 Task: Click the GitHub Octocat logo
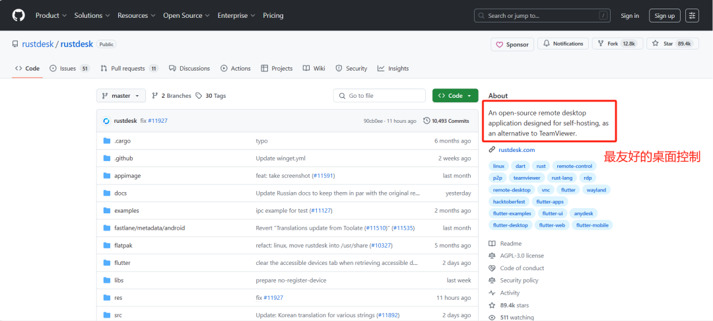click(18, 15)
